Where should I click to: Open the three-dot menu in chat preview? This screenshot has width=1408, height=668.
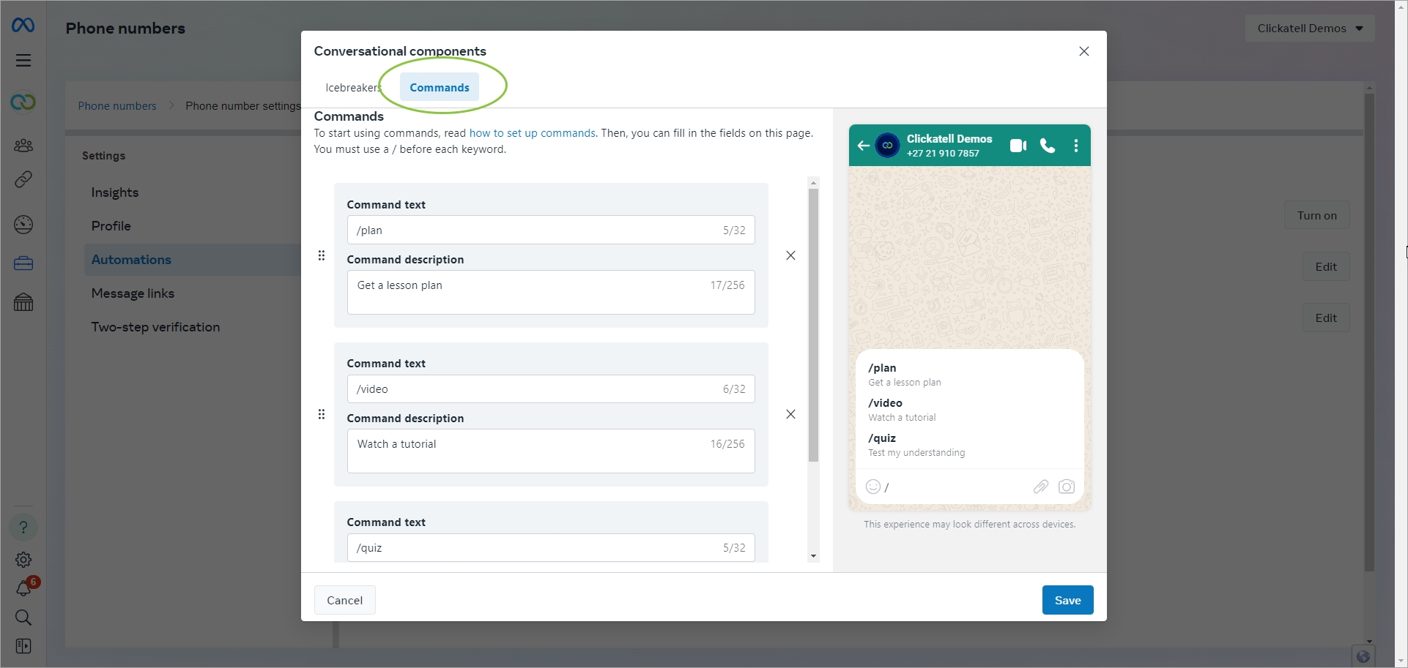(1075, 146)
